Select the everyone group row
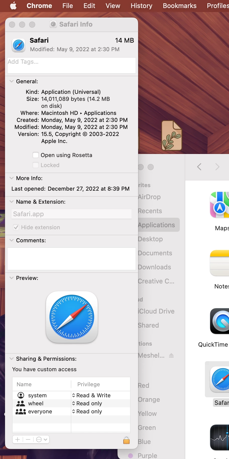Viewport: 229px width, 459px height. (x=71, y=411)
